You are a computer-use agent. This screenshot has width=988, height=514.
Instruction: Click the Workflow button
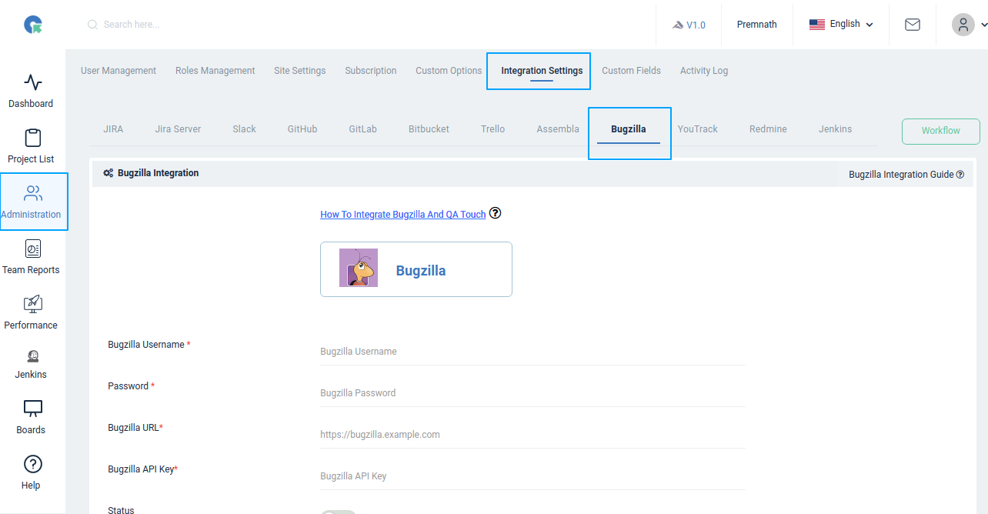click(x=940, y=131)
